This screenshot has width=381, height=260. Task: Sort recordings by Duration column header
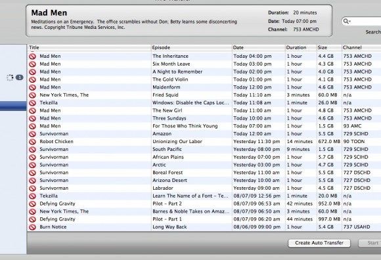coord(301,47)
